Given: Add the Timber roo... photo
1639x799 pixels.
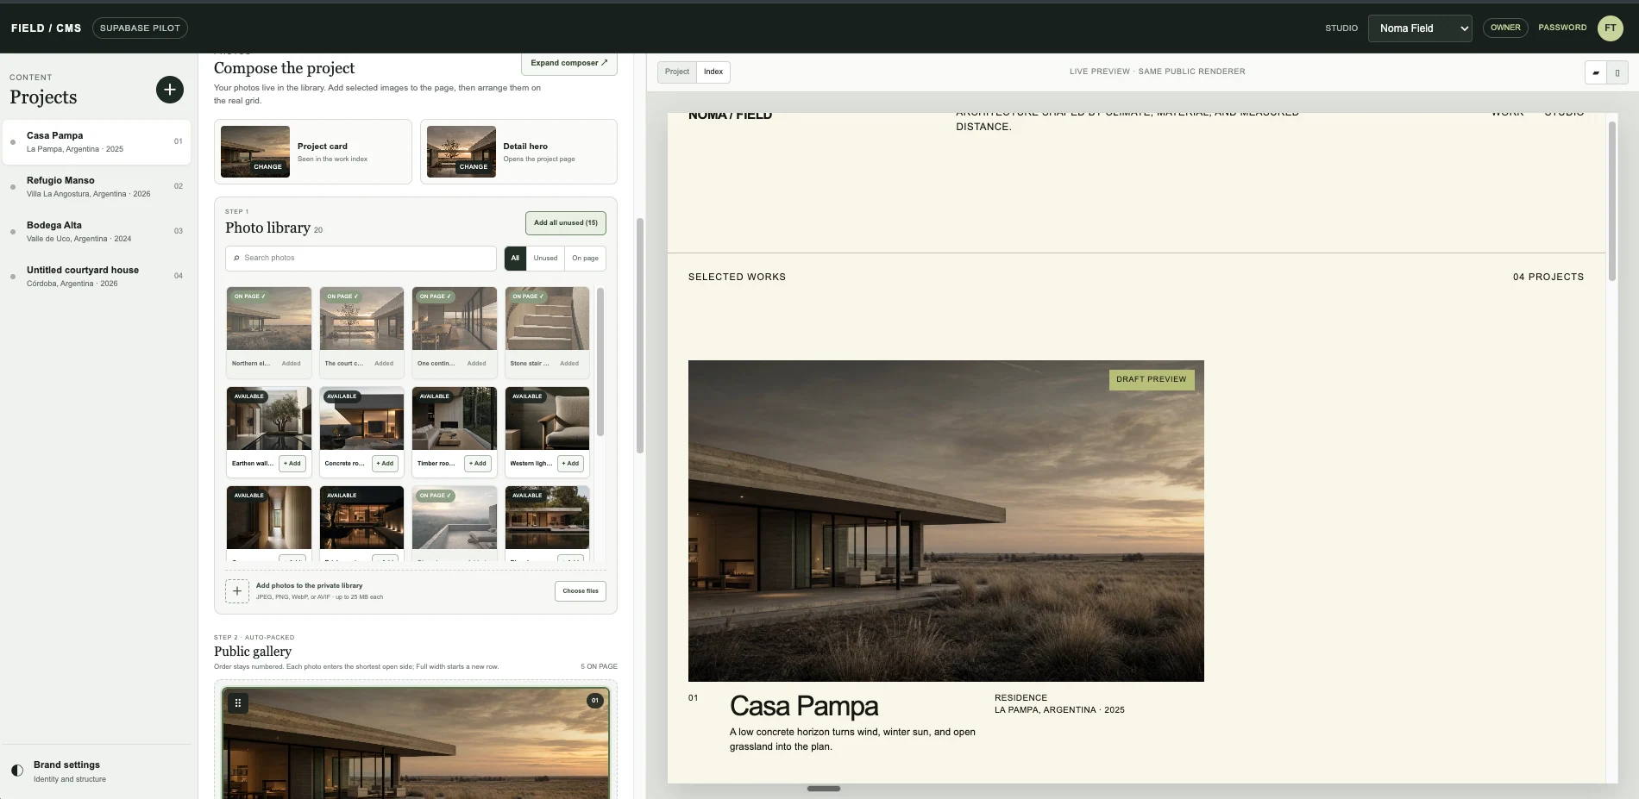Looking at the screenshot, I should 478,464.
